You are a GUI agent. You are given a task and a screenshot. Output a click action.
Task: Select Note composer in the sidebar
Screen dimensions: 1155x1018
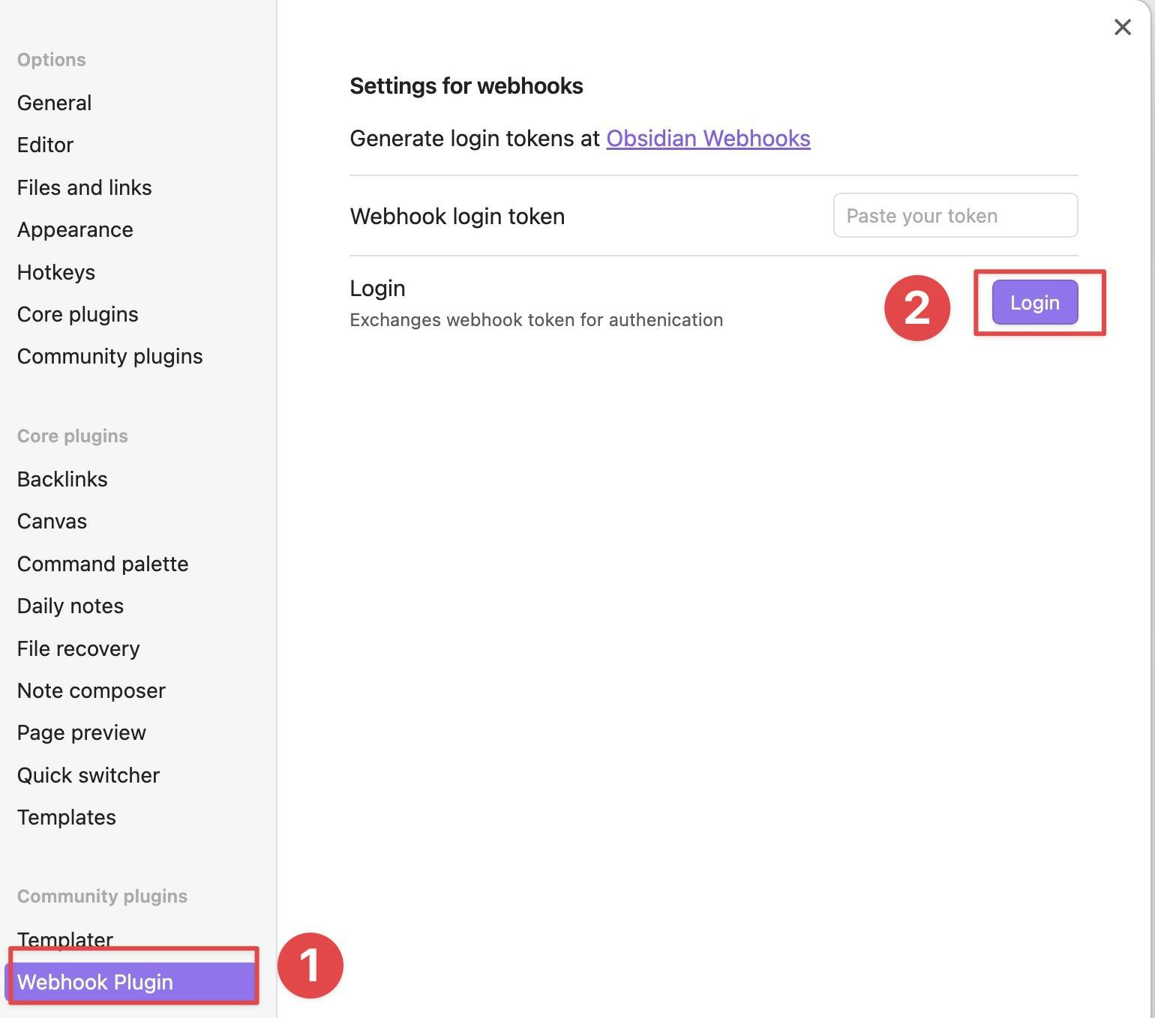[91, 690]
